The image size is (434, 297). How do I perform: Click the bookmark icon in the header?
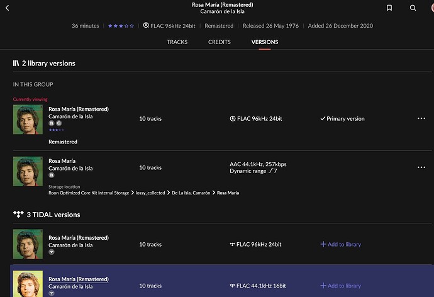coord(390,8)
